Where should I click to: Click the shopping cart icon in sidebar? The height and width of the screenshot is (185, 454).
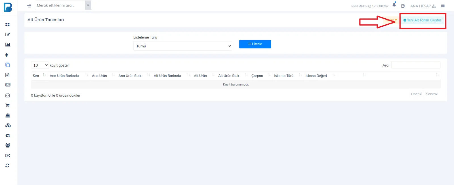8,105
